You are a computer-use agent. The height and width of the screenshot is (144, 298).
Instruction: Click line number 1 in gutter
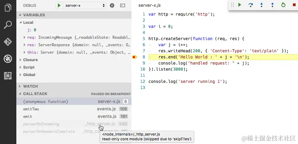[x=144, y=14]
